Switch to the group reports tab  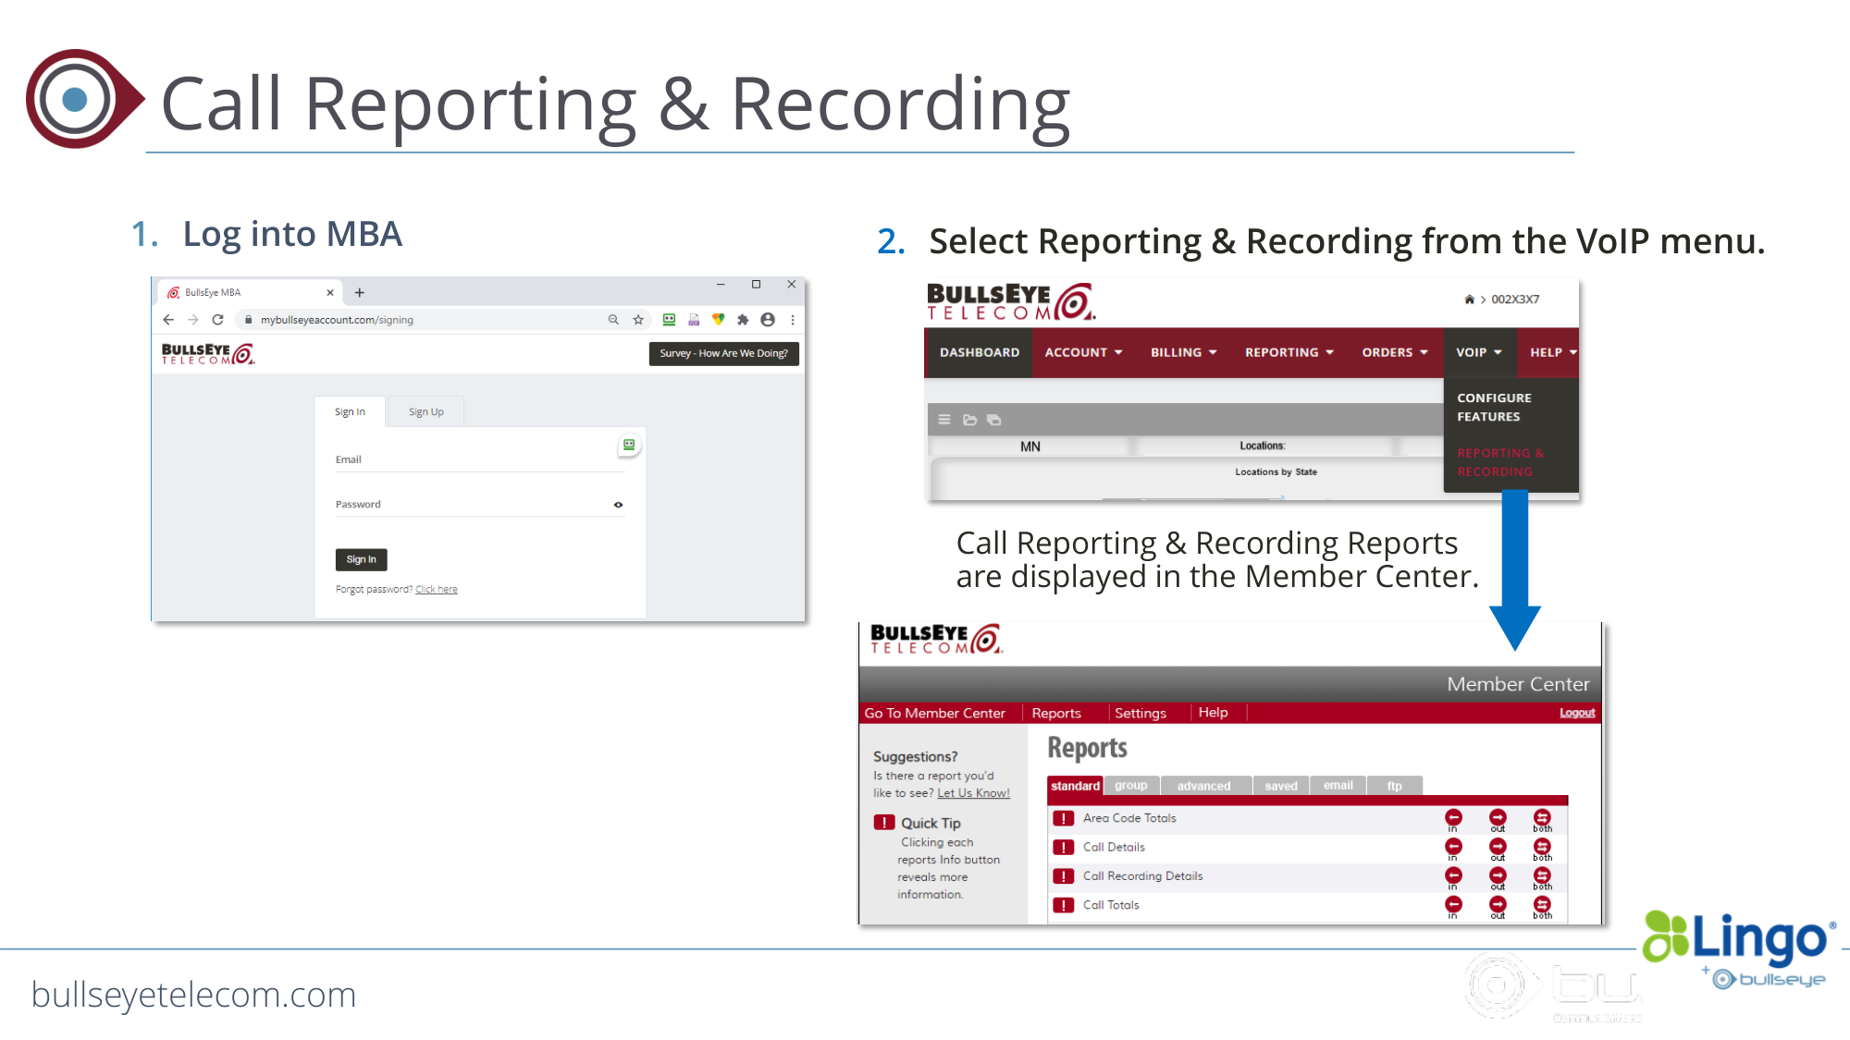point(1131,786)
